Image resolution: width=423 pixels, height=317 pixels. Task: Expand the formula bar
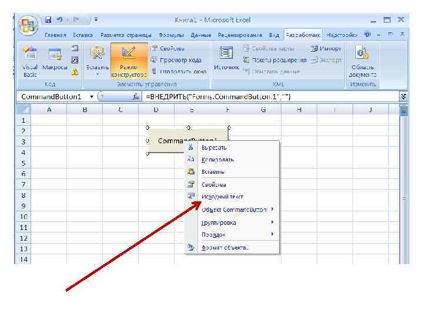point(404,96)
